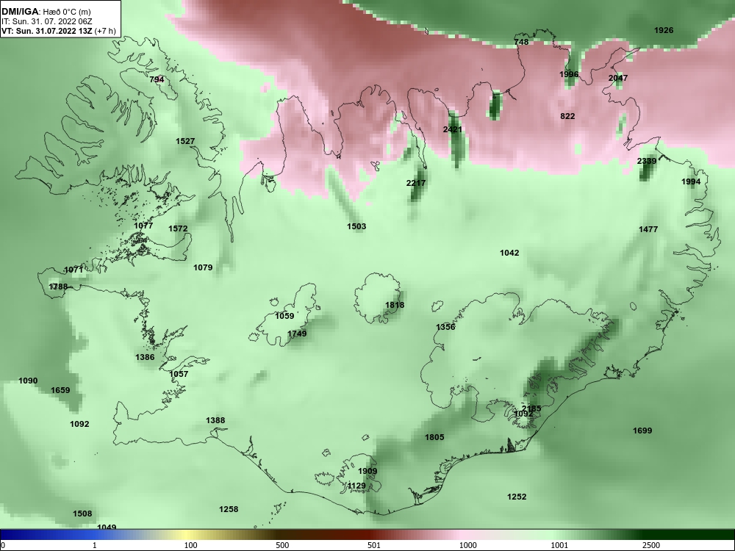The height and width of the screenshot is (551, 735).
Task: Click the legend tick label 1000
Action: tap(467, 545)
